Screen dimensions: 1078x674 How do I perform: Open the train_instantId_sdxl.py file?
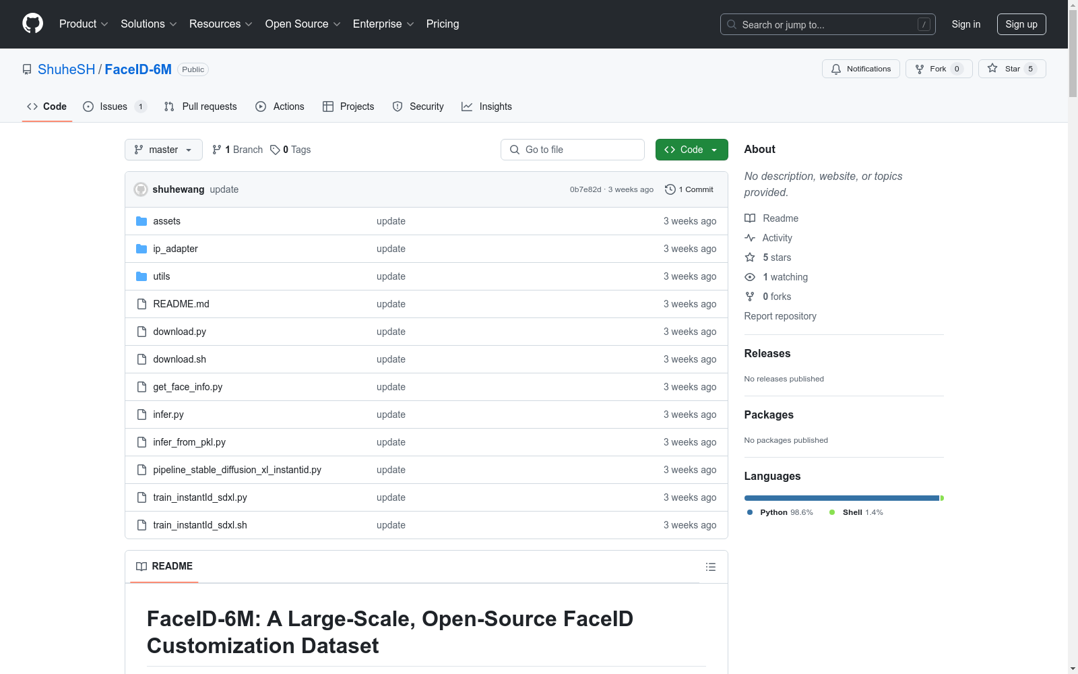click(200, 497)
